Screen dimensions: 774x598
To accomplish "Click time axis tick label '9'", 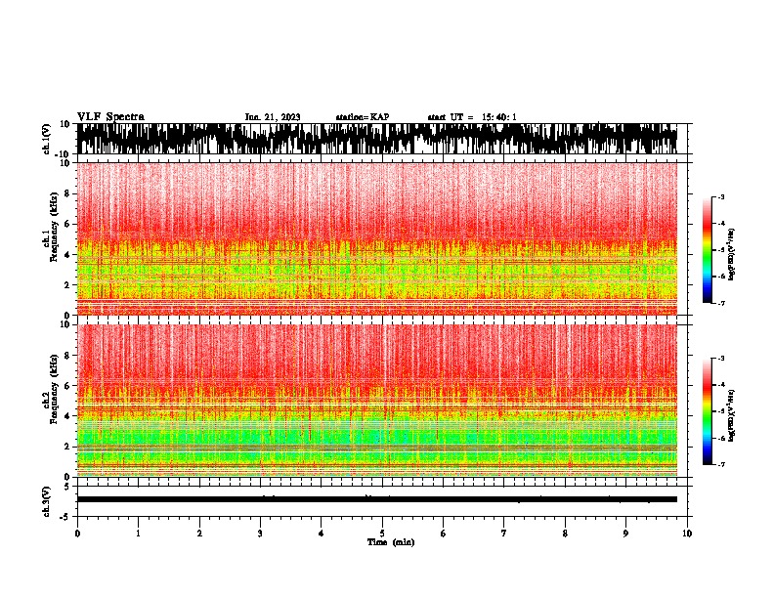I will click(625, 534).
